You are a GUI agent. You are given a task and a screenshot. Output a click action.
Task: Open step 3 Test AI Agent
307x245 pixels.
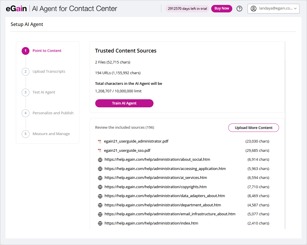pyautogui.click(x=44, y=92)
